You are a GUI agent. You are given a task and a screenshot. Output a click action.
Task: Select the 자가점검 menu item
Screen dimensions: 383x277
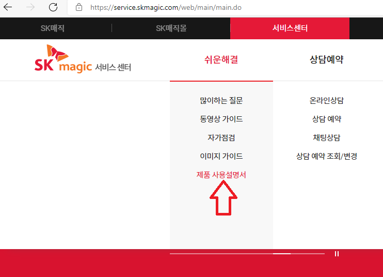[x=221, y=137]
